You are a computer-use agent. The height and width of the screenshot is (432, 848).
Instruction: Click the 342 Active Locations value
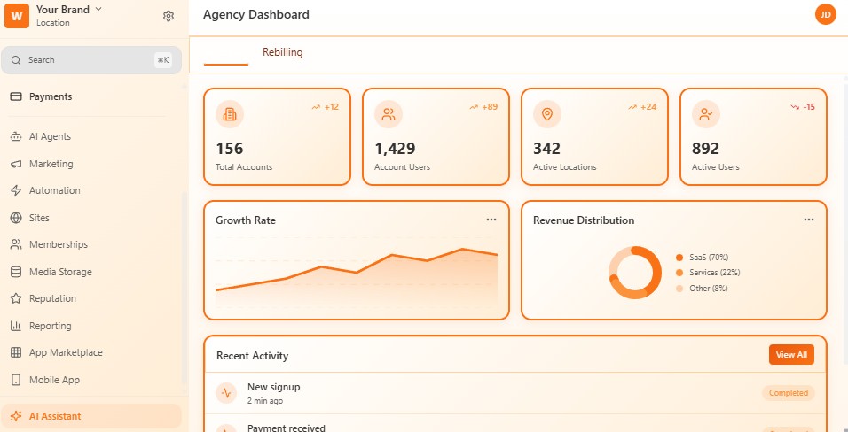546,149
